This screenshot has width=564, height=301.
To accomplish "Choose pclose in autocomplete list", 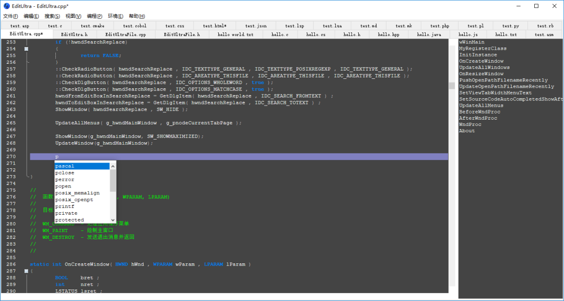I will point(82,173).
